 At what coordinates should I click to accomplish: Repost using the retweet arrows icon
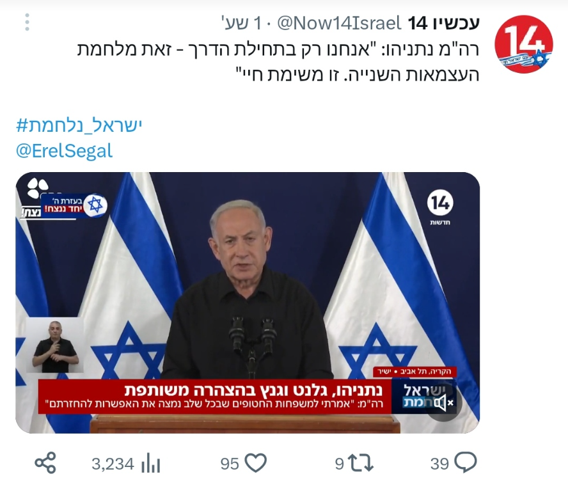point(360,463)
